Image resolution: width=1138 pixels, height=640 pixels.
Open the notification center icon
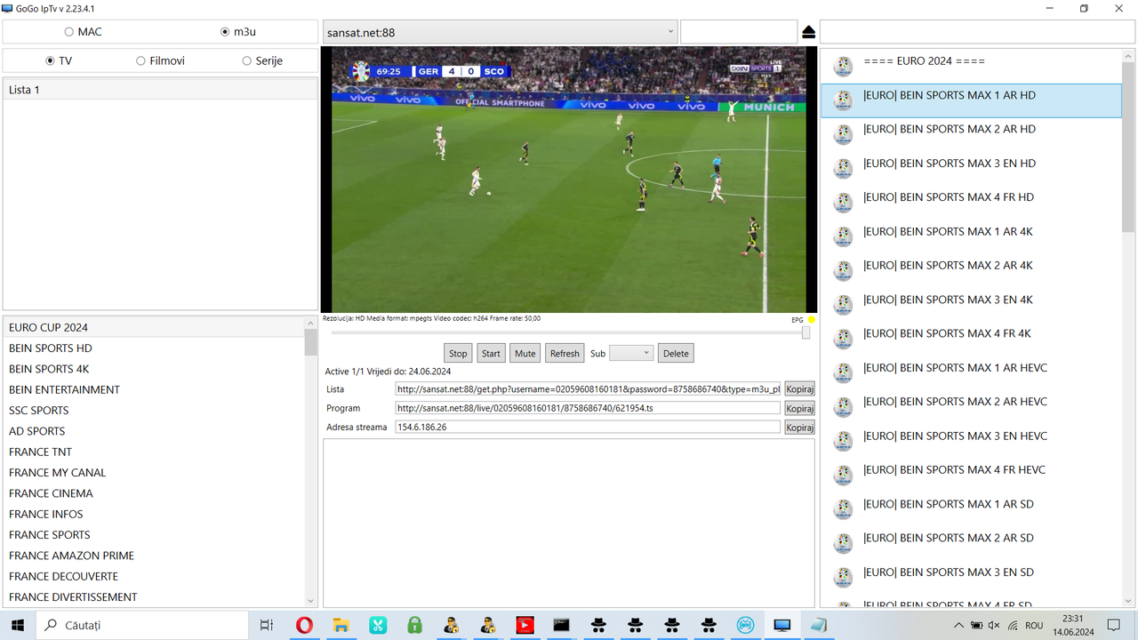coord(1114,625)
